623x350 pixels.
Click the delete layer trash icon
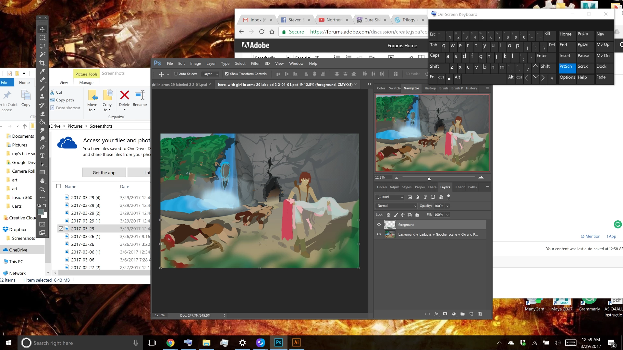click(480, 314)
